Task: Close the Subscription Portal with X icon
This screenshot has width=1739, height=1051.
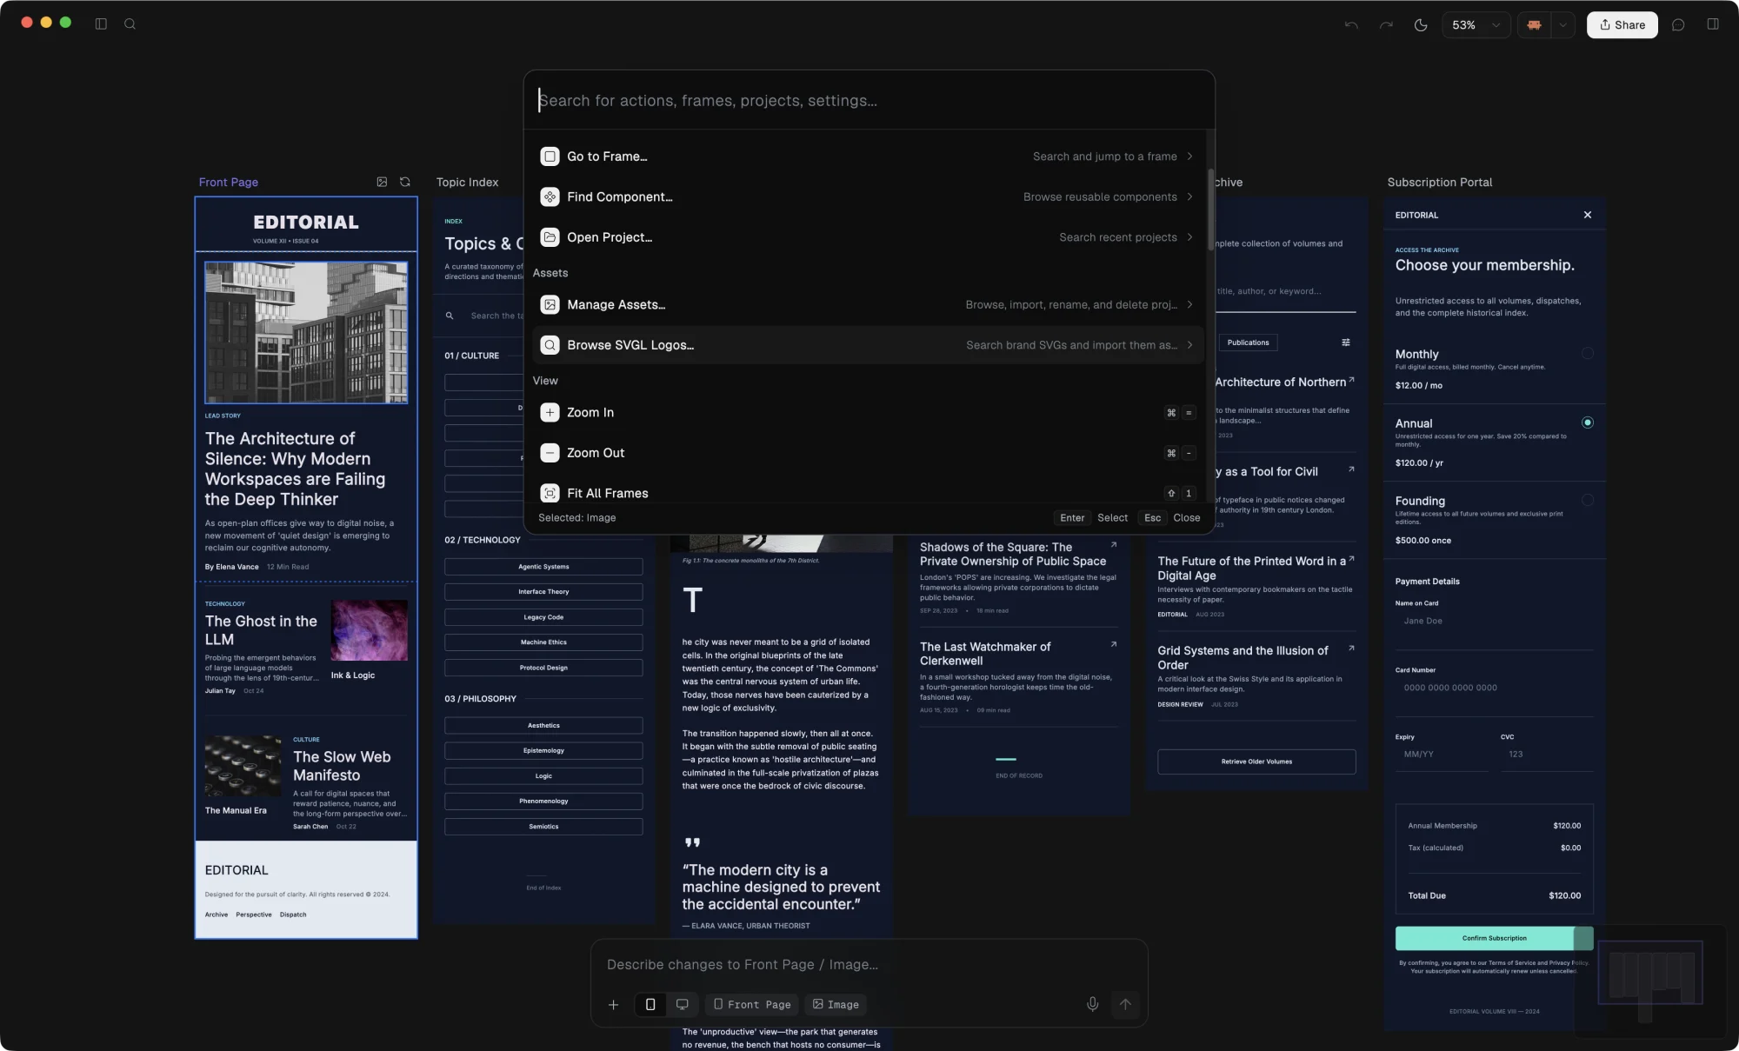Action: point(1588,215)
